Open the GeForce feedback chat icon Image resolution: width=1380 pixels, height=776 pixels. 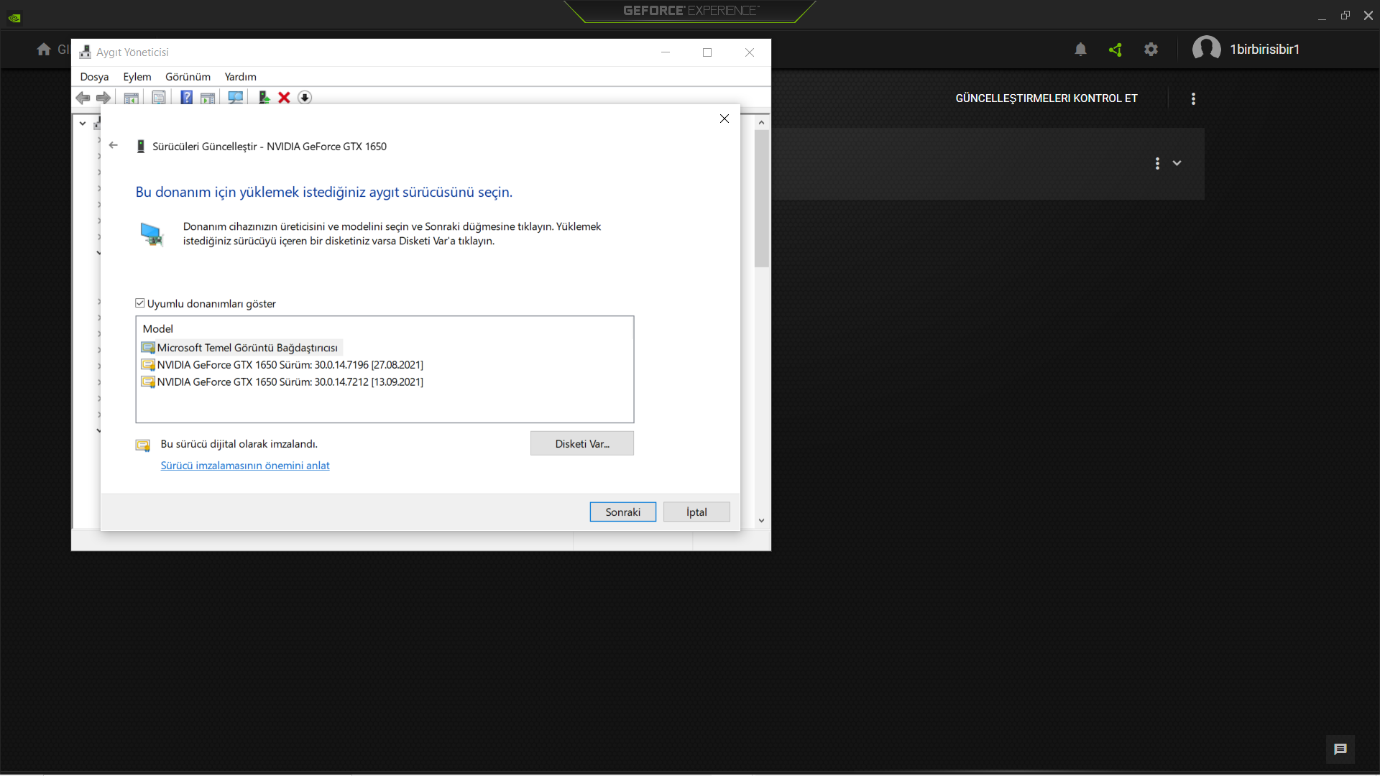click(x=1340, y=749)
